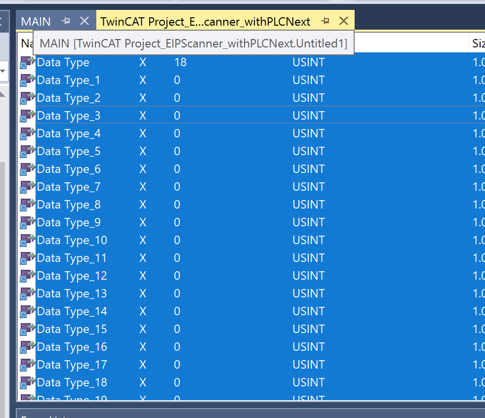
Task: Open the dropdown arrow in left panel
Action: point(3,71)
